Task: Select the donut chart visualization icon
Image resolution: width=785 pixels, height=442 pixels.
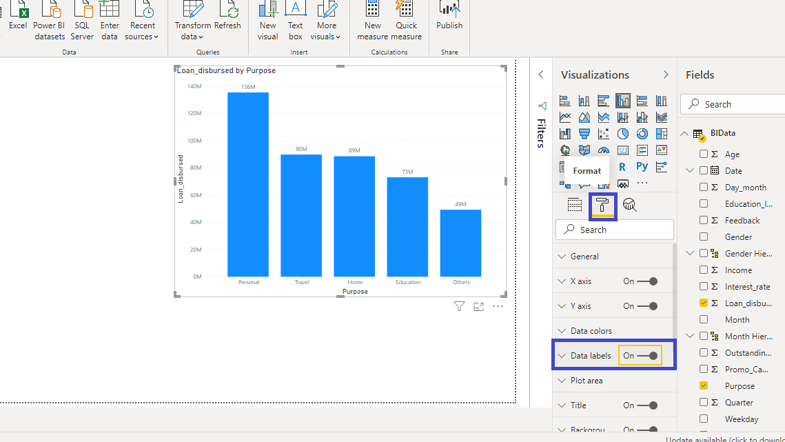Action: (642, 134)
